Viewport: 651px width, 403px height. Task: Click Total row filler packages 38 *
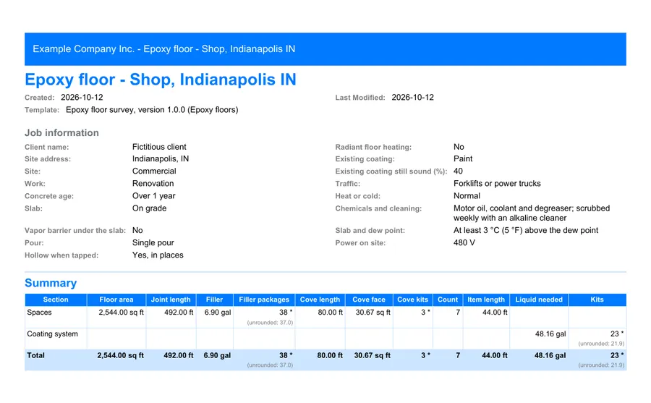[286, 355]
